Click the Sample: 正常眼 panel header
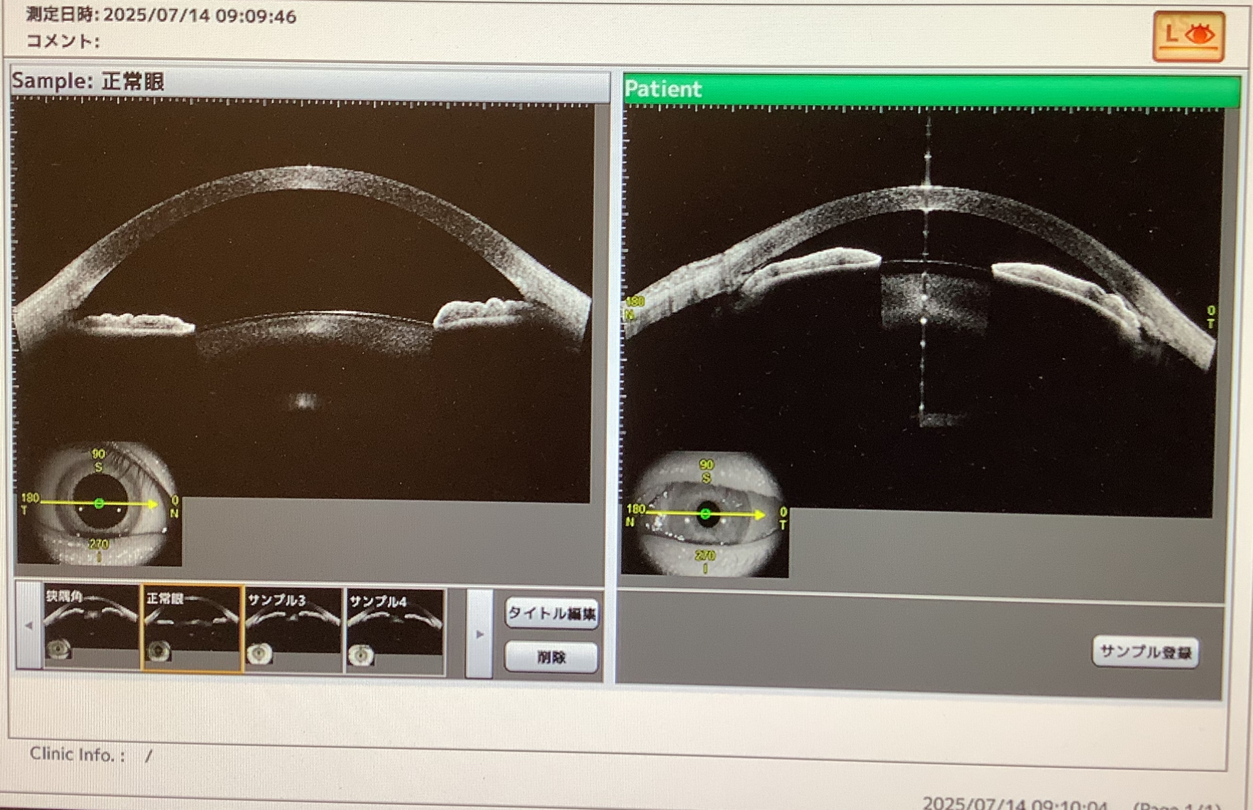Viewport: 1253px width, 810px height. [310, 82]
